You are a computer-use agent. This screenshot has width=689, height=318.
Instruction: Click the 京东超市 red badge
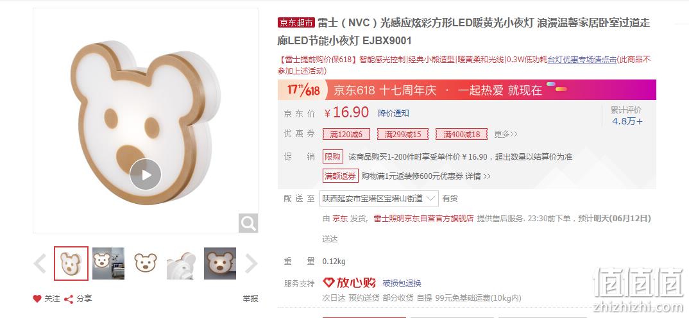296,22
